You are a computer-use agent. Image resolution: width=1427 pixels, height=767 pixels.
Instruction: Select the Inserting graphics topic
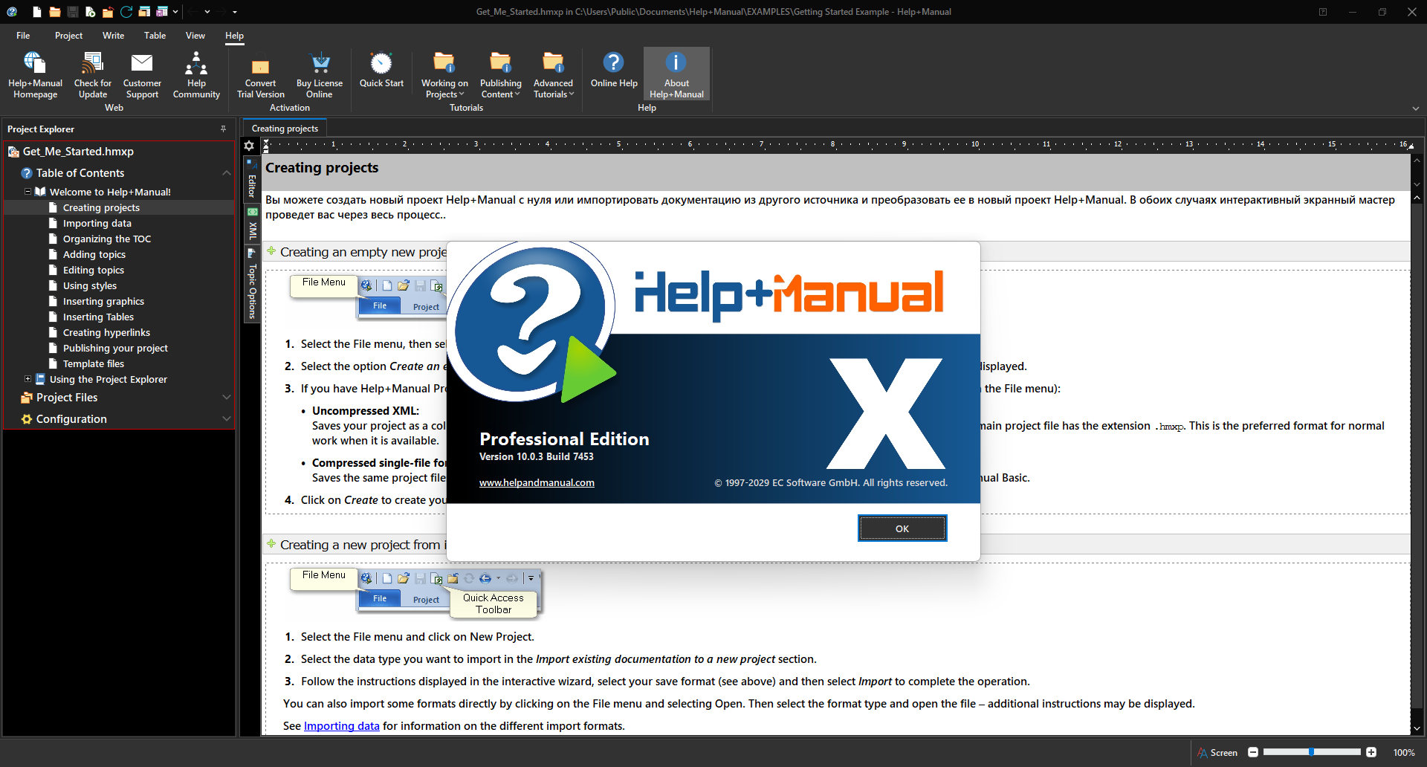pos(103,301)
